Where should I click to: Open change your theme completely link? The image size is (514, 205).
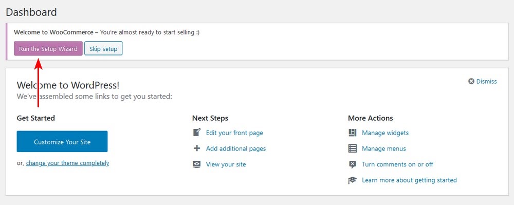(67, 163)
